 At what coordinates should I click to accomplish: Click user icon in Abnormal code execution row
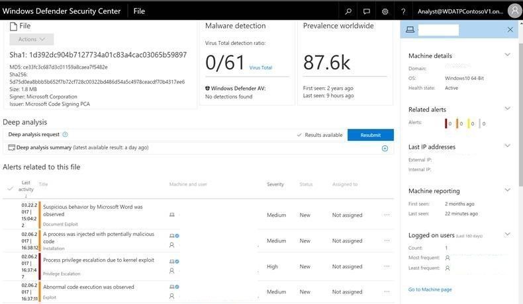pyautogui.click(x=171, y=295)
